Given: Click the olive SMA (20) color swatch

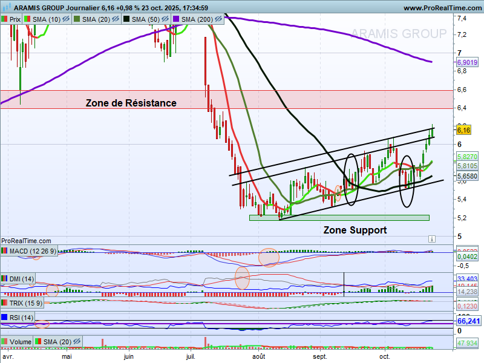Looking at the screenshot, I should pos(77,19).
